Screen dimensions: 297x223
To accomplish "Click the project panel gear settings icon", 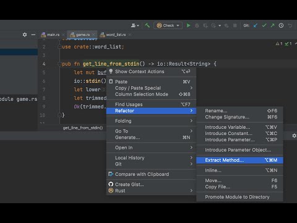I will click(25, 35).
